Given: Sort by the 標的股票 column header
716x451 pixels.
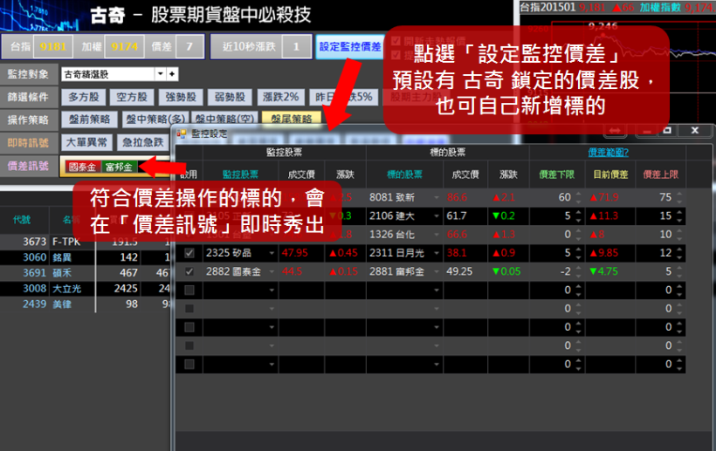Looking at the screenshot, I should (404, 174).
